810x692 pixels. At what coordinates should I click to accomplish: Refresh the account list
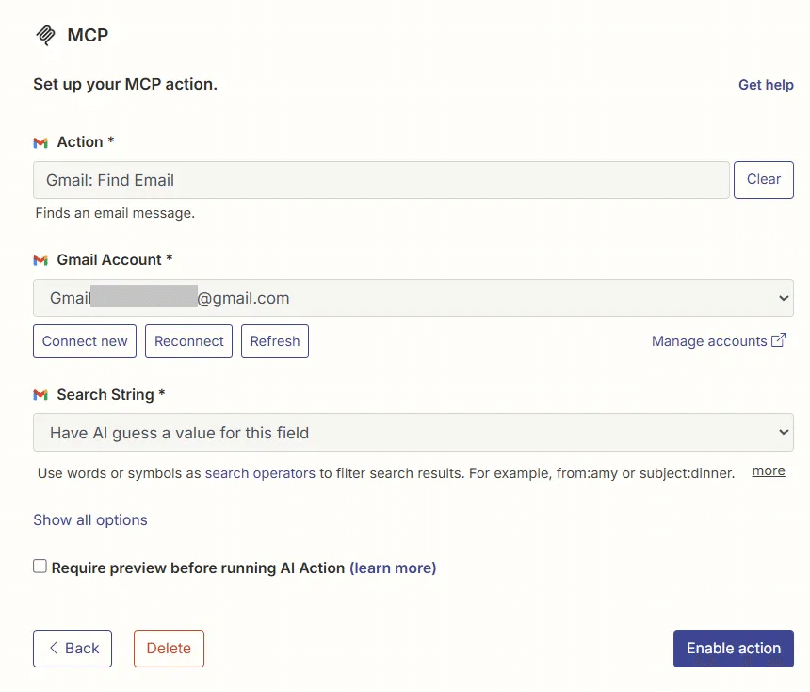tap(274, 340)
